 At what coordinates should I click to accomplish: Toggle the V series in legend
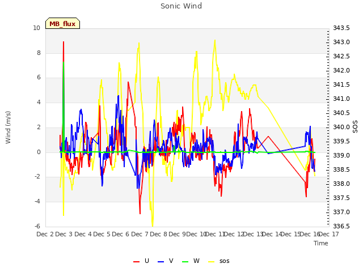click(165, 261)
